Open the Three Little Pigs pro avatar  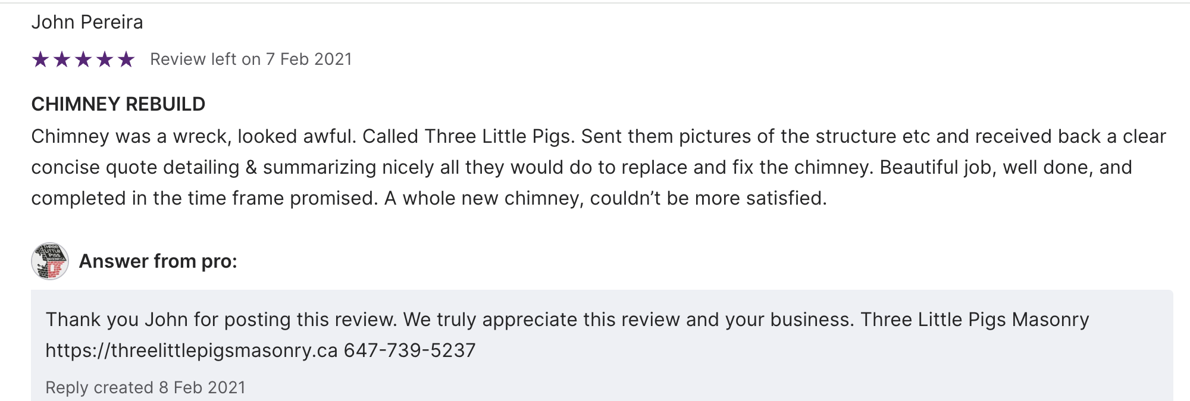50,261
